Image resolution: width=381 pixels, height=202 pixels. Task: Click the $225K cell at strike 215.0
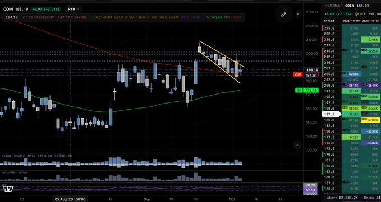[370, 51]
